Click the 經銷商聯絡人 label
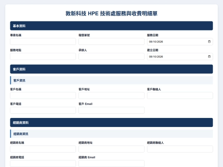The width and height of the screenshot is (223, 167). (155, 143)
